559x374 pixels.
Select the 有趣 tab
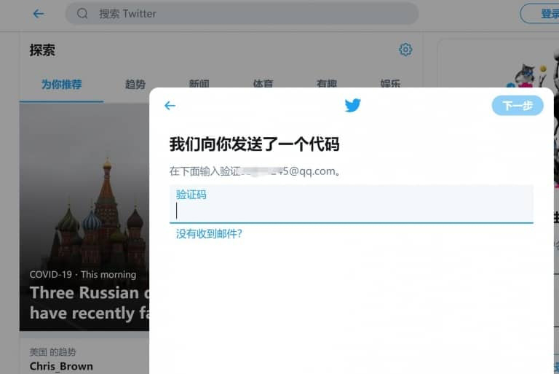(x=327, y=85)
